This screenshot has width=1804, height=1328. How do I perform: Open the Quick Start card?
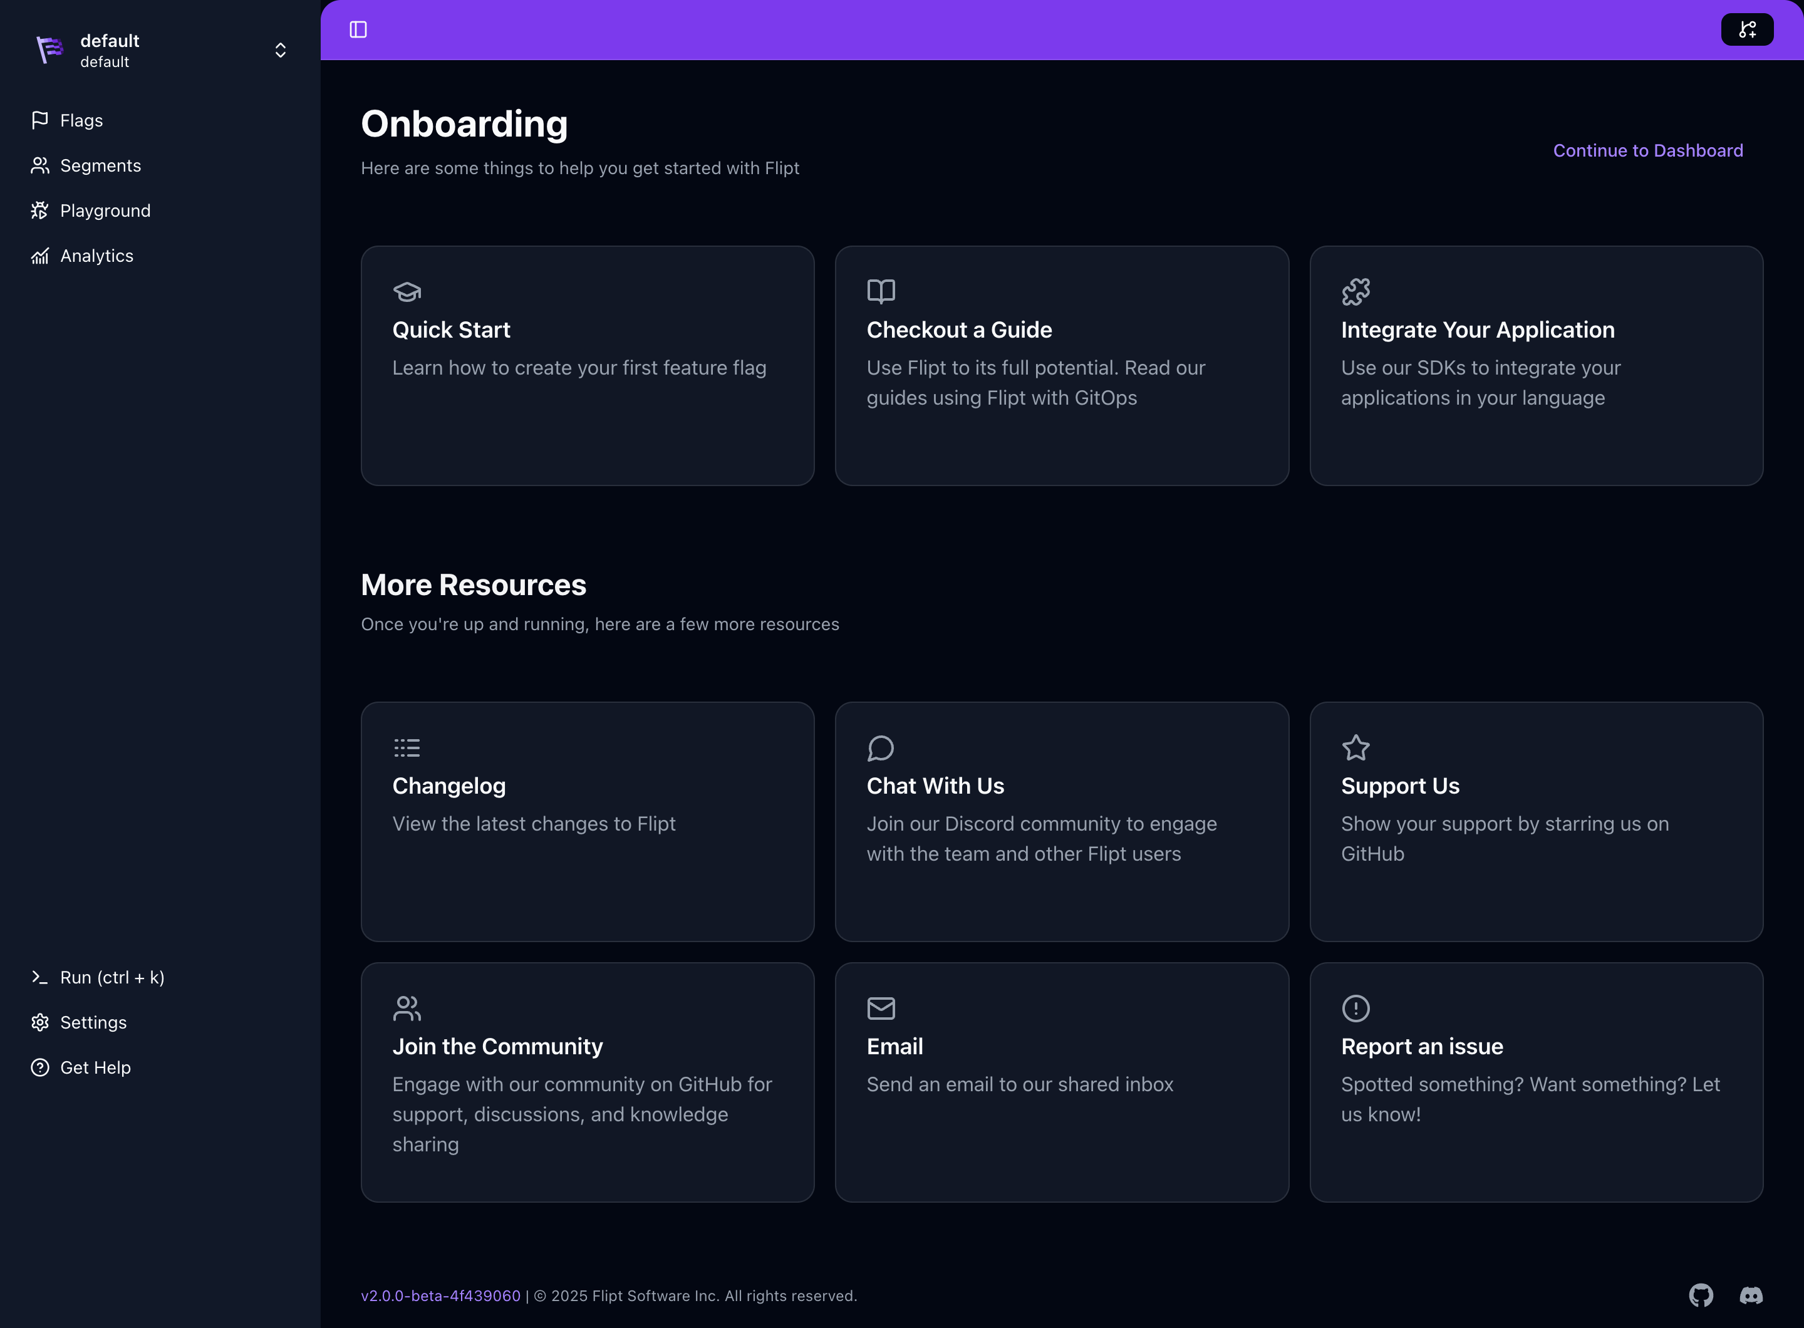click(x=587, y=366)
